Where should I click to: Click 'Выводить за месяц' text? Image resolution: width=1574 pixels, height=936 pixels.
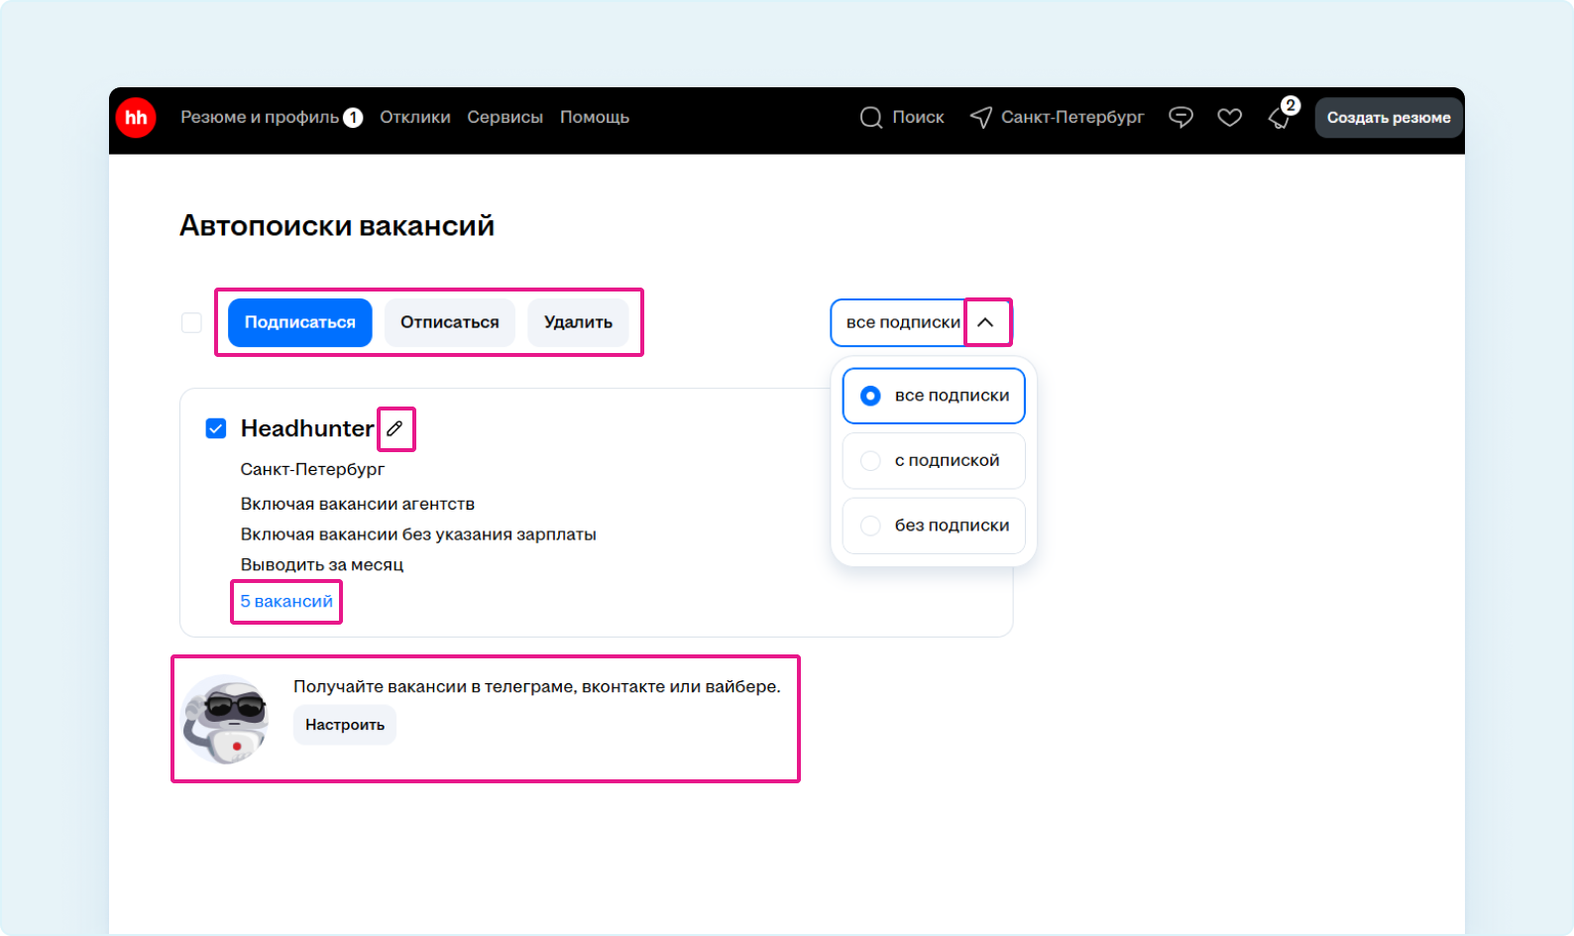[322, 565]
